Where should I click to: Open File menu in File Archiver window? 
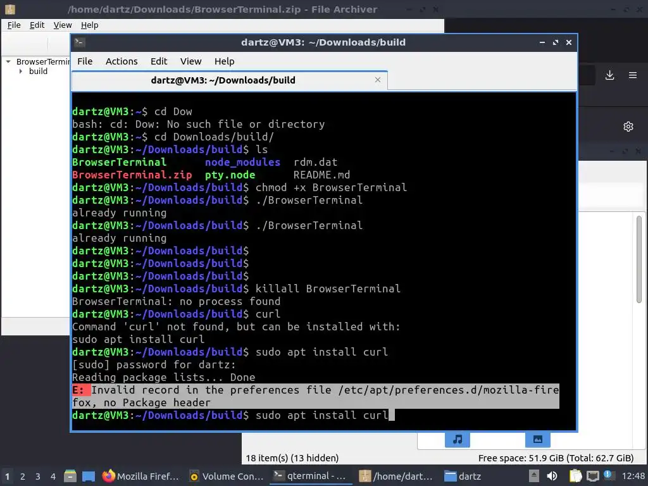[x=14, y=25]
